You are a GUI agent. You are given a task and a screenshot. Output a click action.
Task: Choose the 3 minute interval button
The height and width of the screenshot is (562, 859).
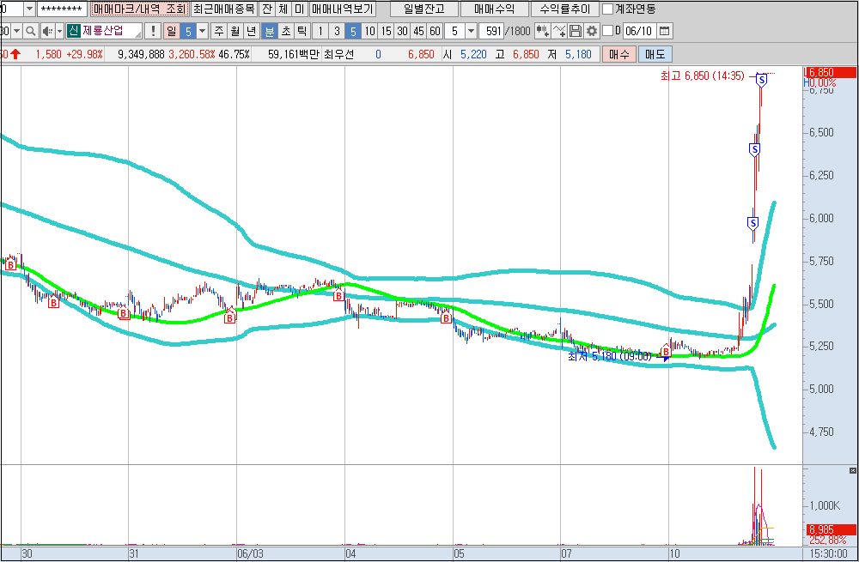[337, 31]
